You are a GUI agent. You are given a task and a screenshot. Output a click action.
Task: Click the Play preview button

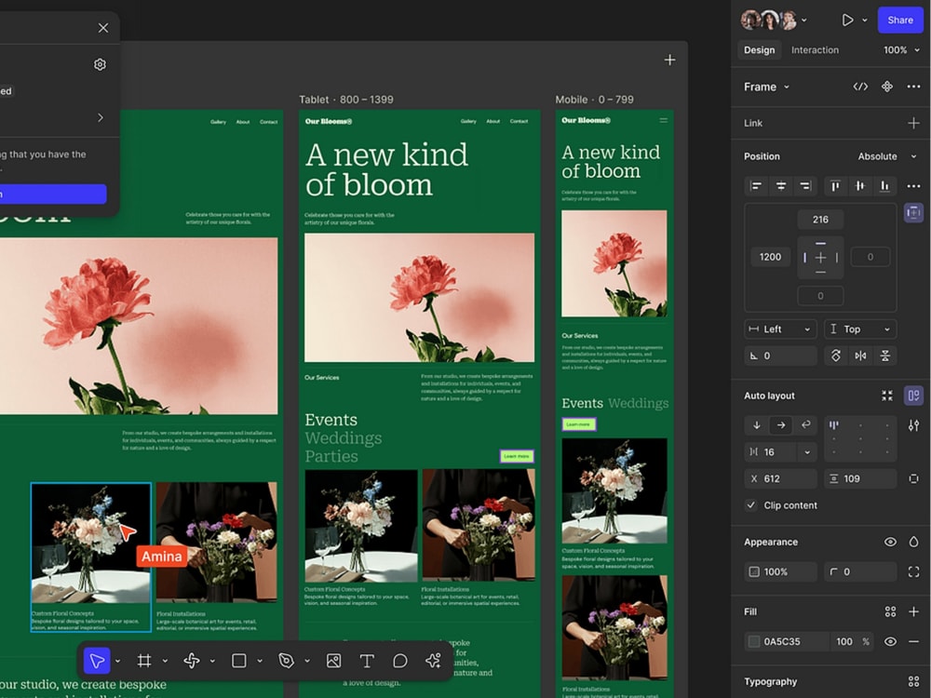[x=847, y=20]
